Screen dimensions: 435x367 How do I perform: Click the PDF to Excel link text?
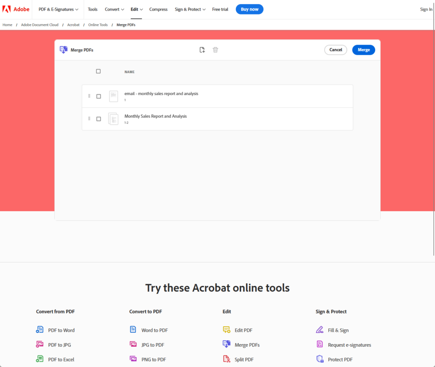[x=61, y=359]
